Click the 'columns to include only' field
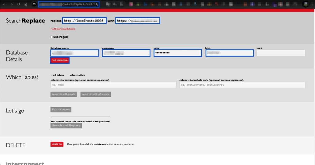Image resolution: width=315 pixels, height=165 pixels. (242, 85)
